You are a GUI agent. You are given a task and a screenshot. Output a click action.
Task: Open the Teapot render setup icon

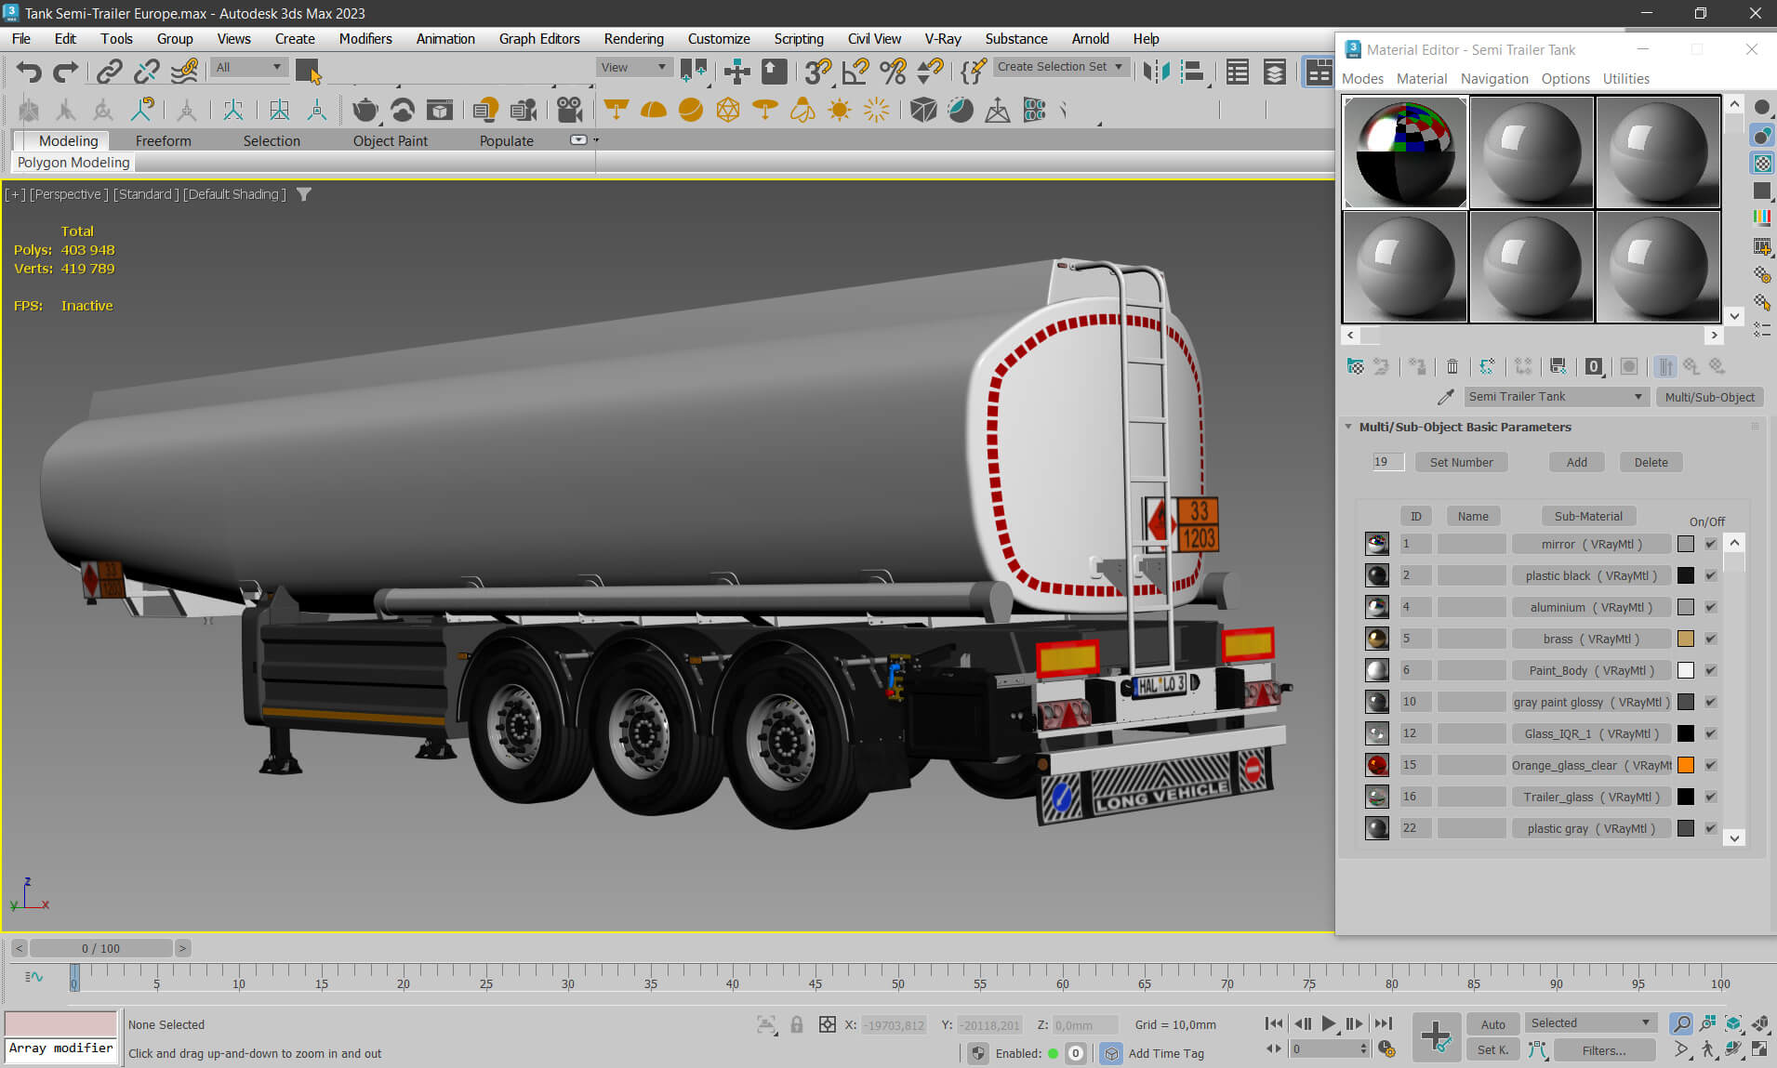click(365, 111)
